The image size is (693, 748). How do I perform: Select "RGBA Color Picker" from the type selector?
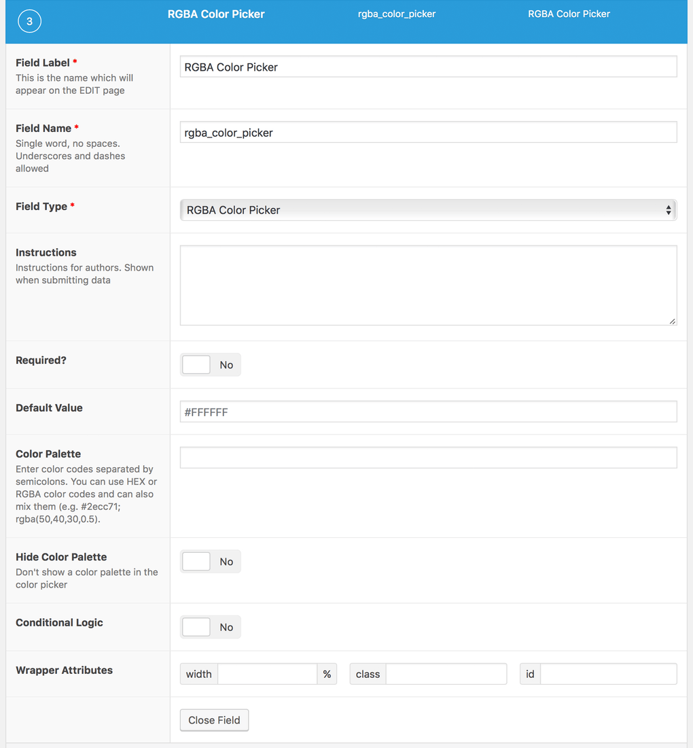428,209
